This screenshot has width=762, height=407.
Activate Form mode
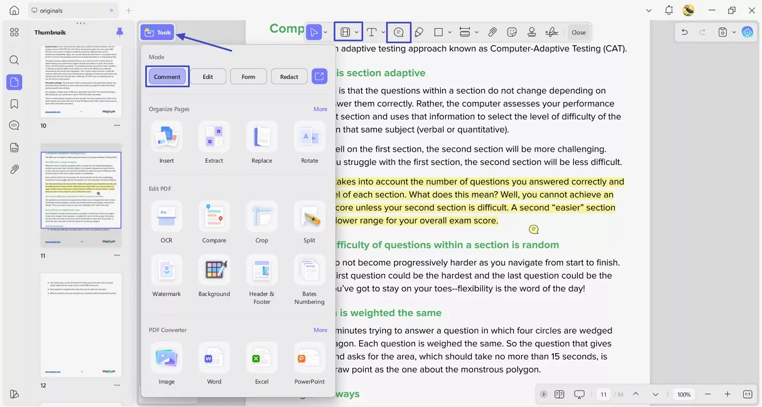tap(248, 76)
